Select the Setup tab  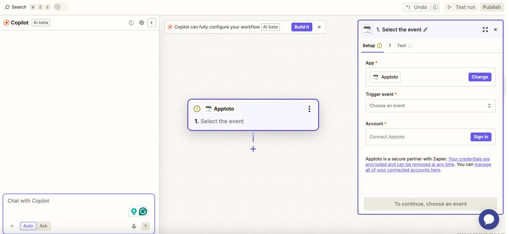point(369,45)
